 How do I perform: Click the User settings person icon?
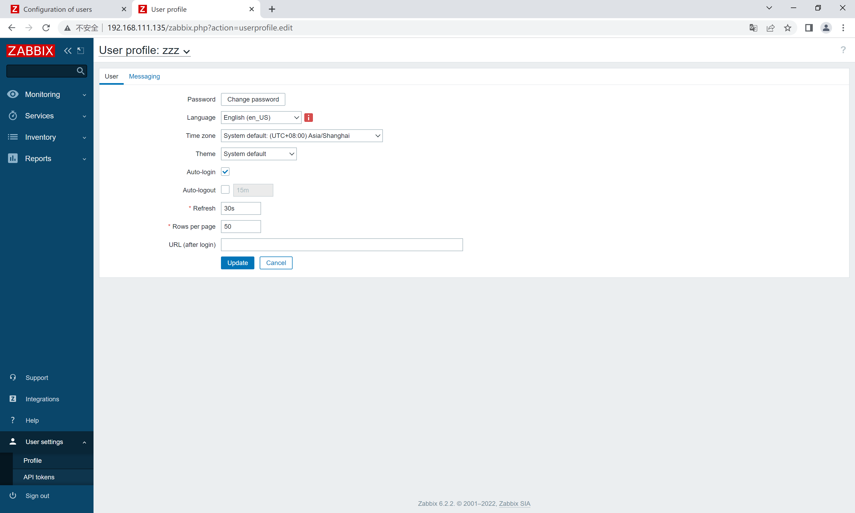[13, 441]
